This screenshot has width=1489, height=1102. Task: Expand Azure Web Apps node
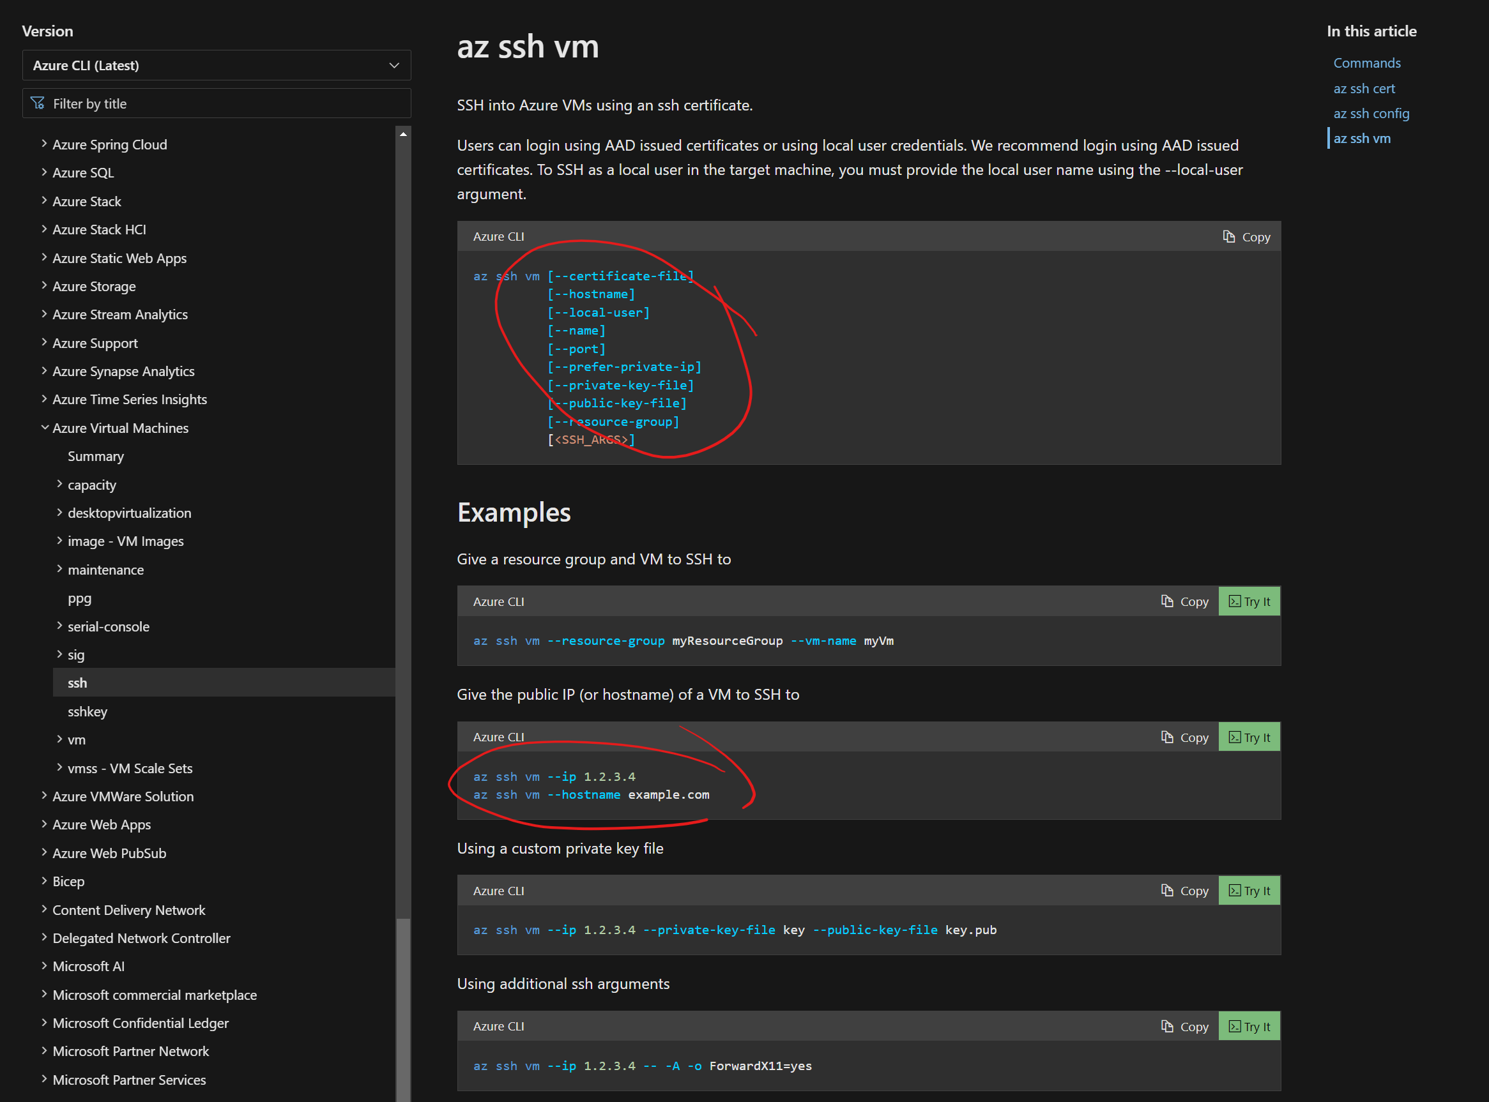[44, 824]
